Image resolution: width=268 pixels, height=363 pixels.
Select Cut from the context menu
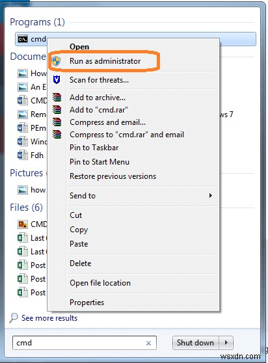coord(75,215)
